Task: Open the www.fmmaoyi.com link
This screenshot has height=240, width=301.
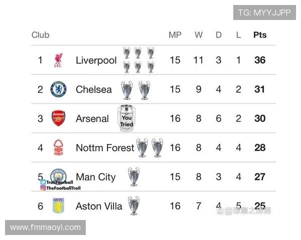Action: pos(45,227)
